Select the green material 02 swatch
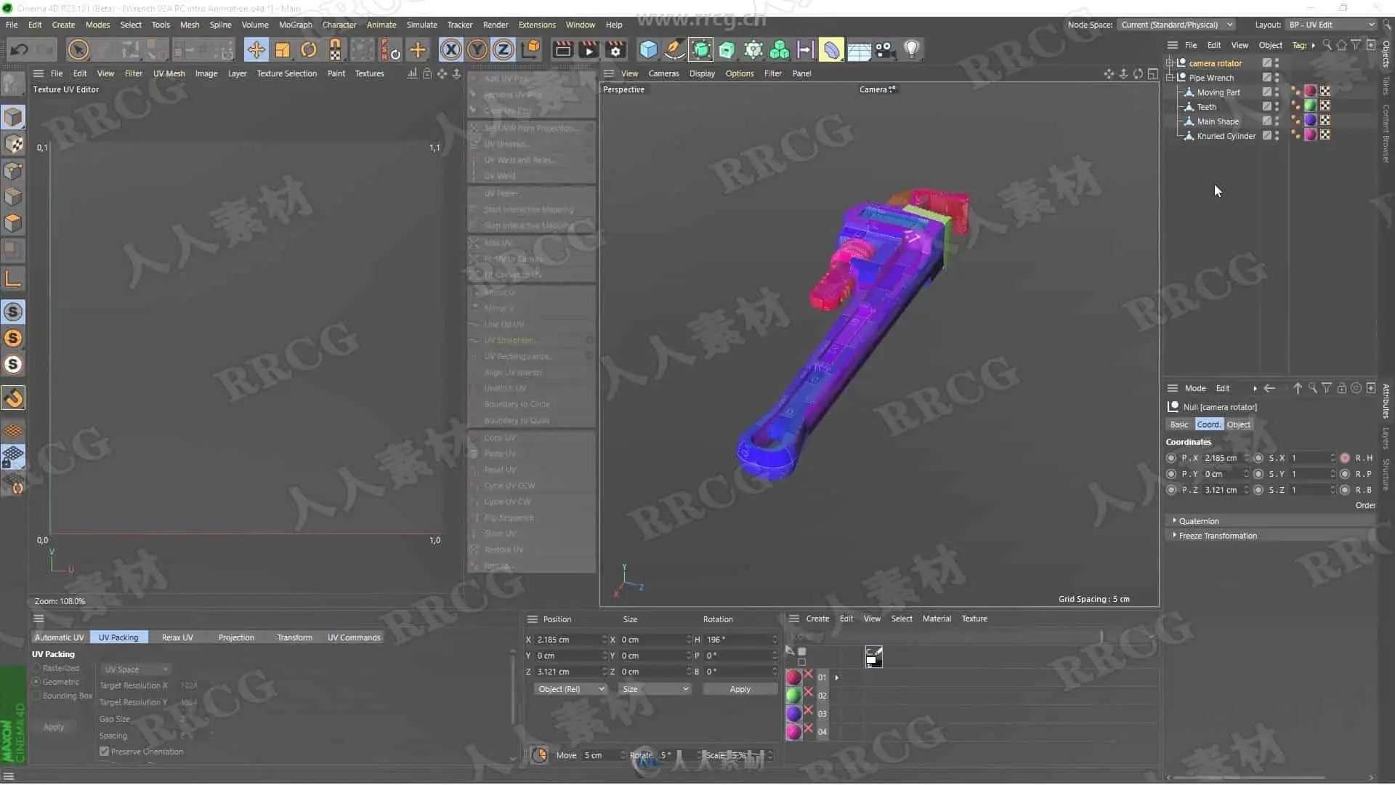1395x785 pixels. pyautogui.click(x=793, y=696)
